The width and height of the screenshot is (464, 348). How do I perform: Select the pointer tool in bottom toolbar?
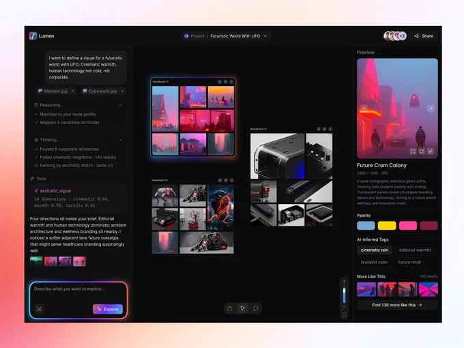point(242,308)
